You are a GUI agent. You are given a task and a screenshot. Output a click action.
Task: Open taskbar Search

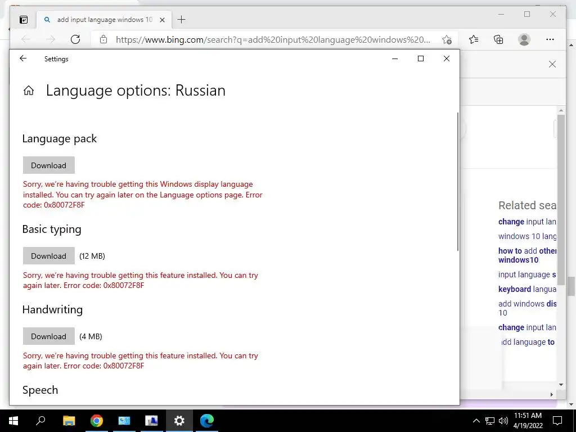tap(40, 421)
